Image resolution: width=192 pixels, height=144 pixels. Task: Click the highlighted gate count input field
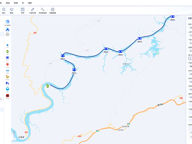tap(190, 59)
